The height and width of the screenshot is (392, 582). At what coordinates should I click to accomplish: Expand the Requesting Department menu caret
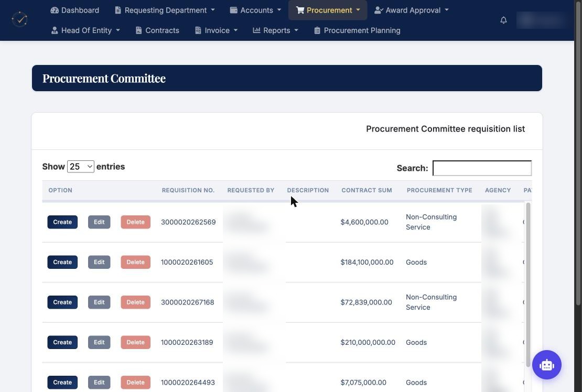click(x=213, y=10)
